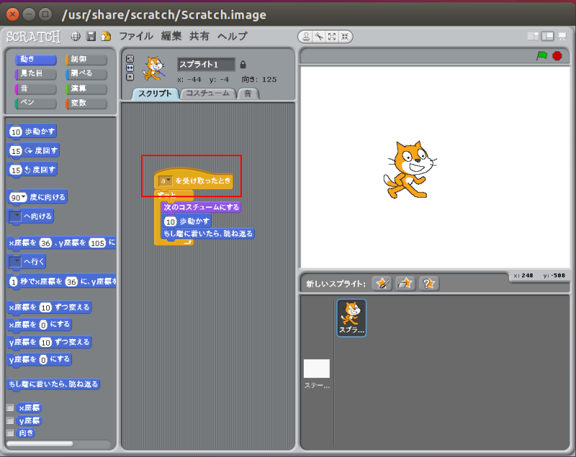Click the 10 歩動かす palette block
Viewport: 576px width, 457px height.
click(32, 132)
